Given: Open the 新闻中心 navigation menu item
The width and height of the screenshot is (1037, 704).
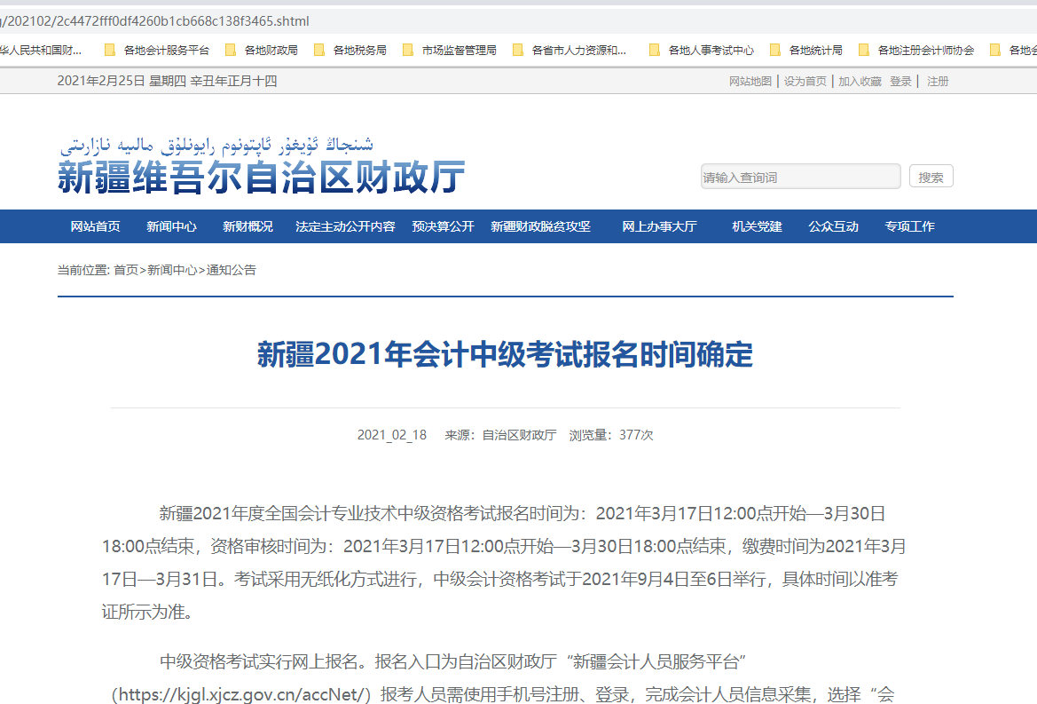Looking at the screenshot, I should point(171,226).
